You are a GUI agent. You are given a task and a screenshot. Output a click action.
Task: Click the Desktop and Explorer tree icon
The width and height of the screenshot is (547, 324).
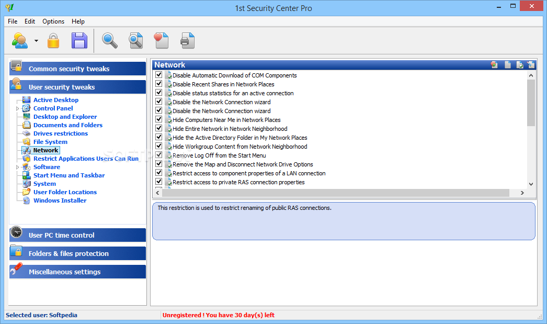tap(27, 117)
